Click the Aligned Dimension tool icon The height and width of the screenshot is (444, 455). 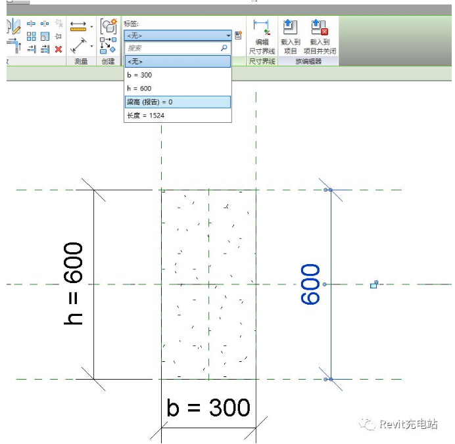click(x=79, y=47)
